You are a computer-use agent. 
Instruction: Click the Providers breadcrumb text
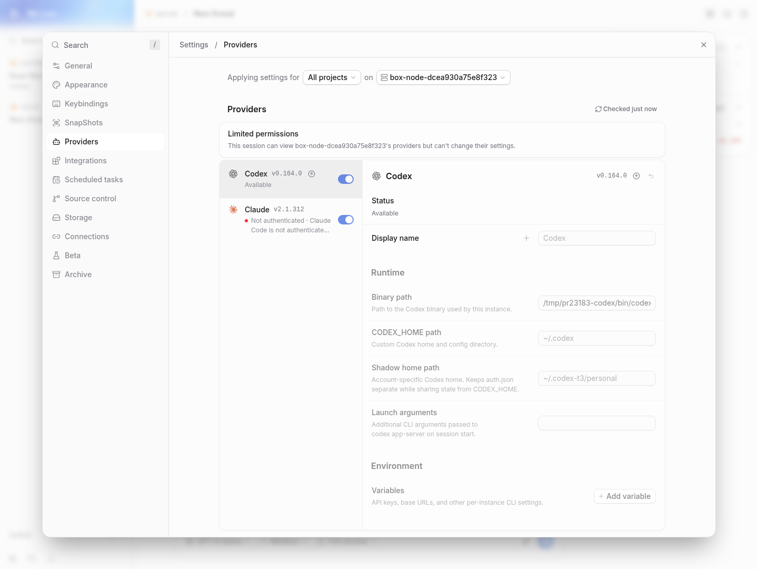241,45
